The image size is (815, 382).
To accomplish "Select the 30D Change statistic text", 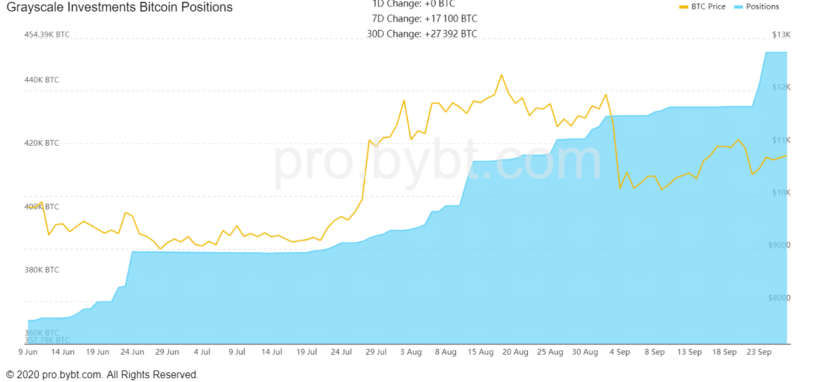I will point(422,34).
